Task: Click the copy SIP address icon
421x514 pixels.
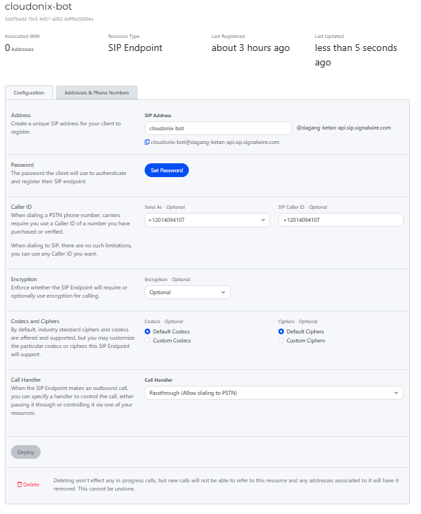Action: 147,142
